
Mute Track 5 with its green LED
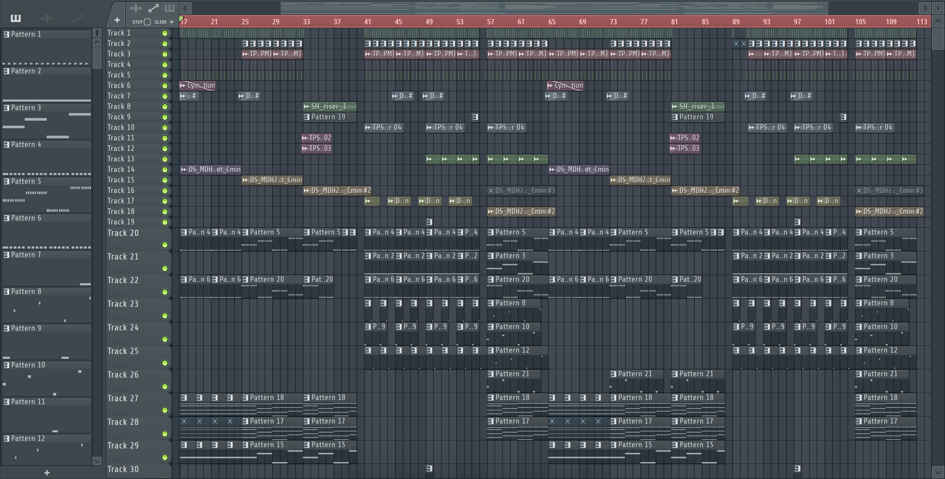[165, 75]
